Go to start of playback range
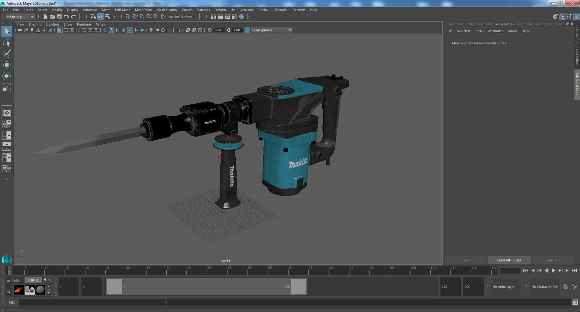This screenshot has width=580, height=312. 526,271
